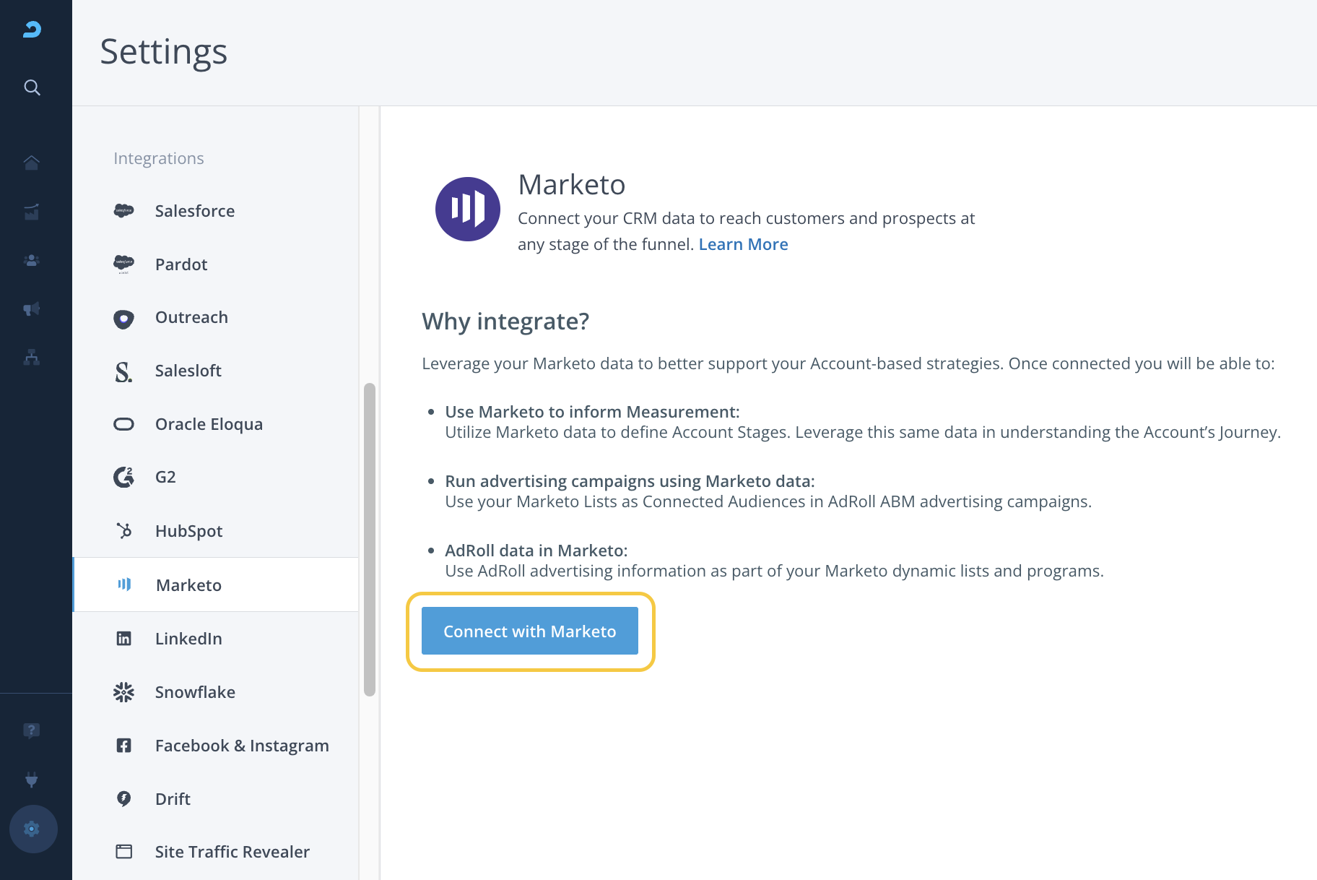Select the Oracle Eloqua label
Viewport: 1317px width, 880px height.
click(x=209, y=424)
